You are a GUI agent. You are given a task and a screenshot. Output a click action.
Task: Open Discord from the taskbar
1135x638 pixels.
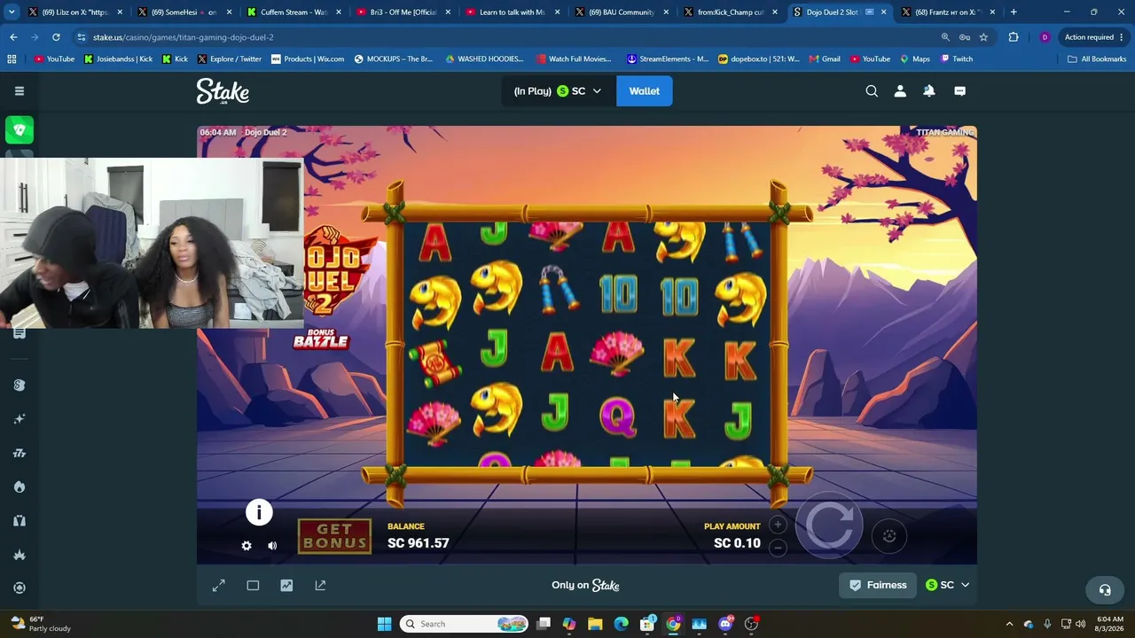725,624
